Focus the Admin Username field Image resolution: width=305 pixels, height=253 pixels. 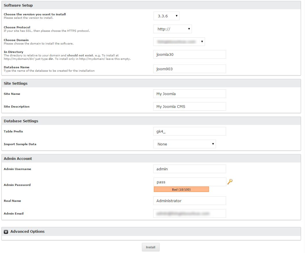click(189, 169)
